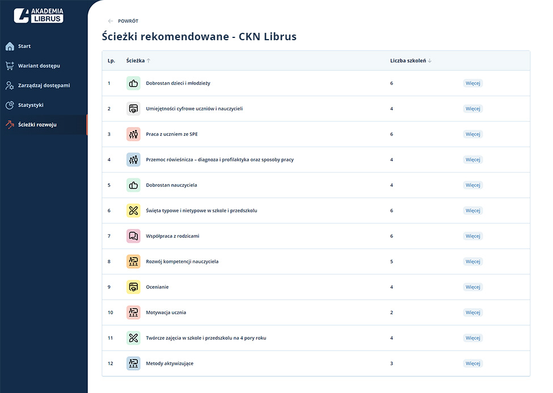This screenshot has width=553, height=393.
Task: Click the icon next to Umiejętności cyfrowe uczniów
Action: coord(133,109)
